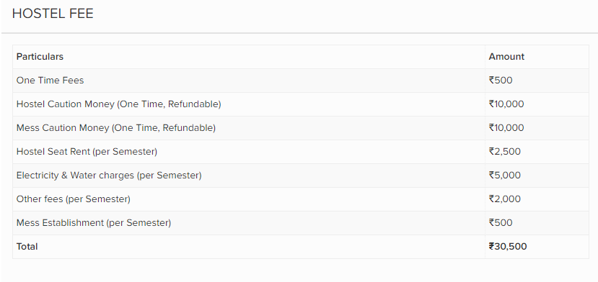Click the ₹2,000 other fees amount
This screenshot has width=598, height=282.
pyautogui.click(x=504, y=199)
